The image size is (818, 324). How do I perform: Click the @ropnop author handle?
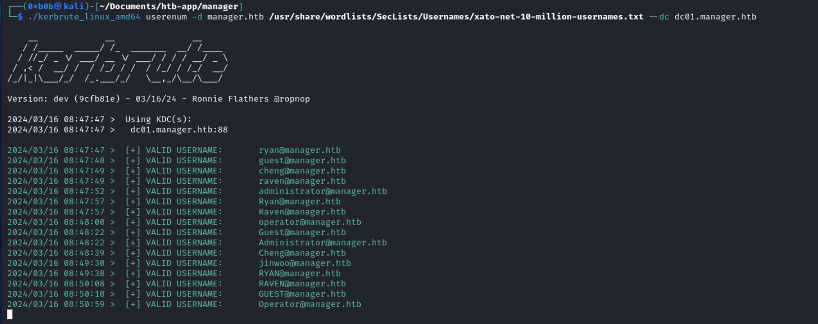[x=292, y=99]
